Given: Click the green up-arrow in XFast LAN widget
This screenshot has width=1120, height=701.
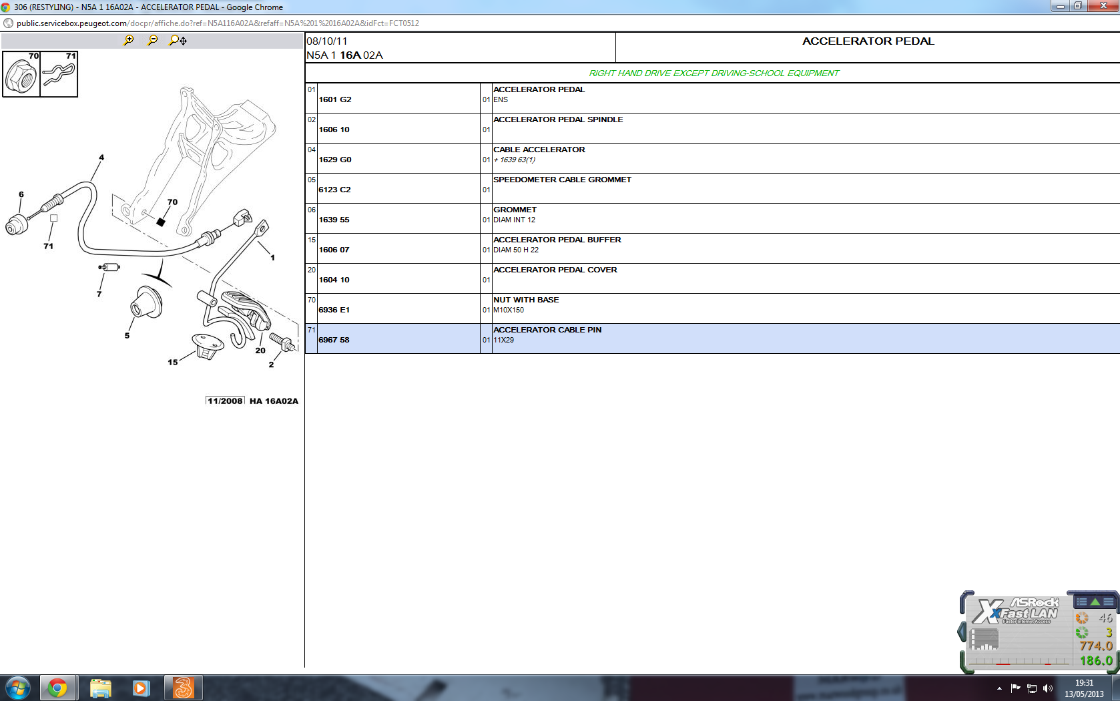Looking at the screenshot, I should pos(1095,602).
